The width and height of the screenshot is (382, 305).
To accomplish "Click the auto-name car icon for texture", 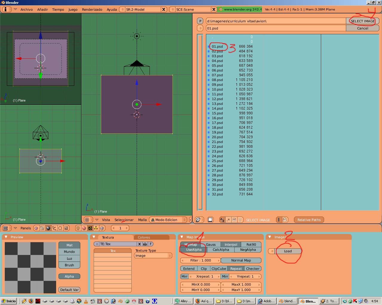I will tap(145, 244).
